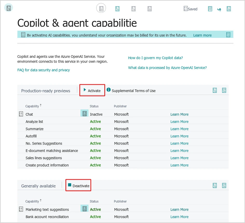Click Publisher column header in Production-ready previews
This screenshot has height=223, width=245.
point(120,106)
